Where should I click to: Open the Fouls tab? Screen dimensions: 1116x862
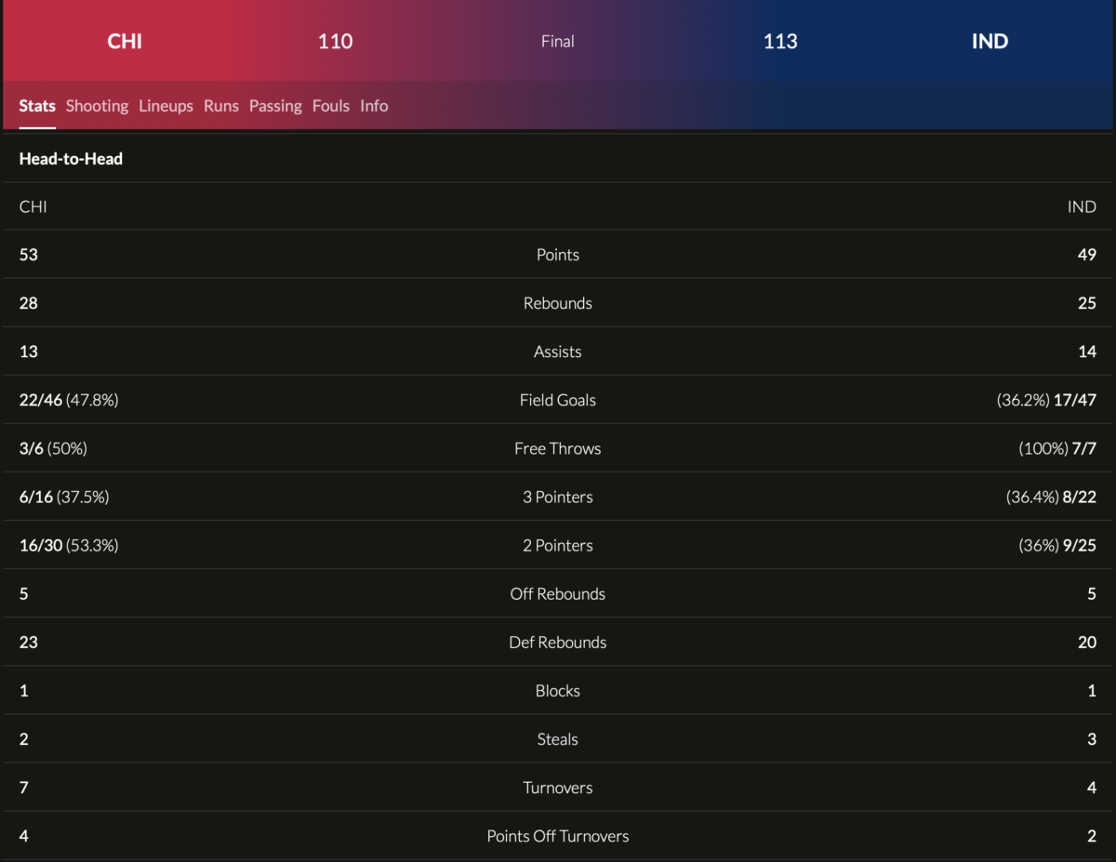(331, 106)
